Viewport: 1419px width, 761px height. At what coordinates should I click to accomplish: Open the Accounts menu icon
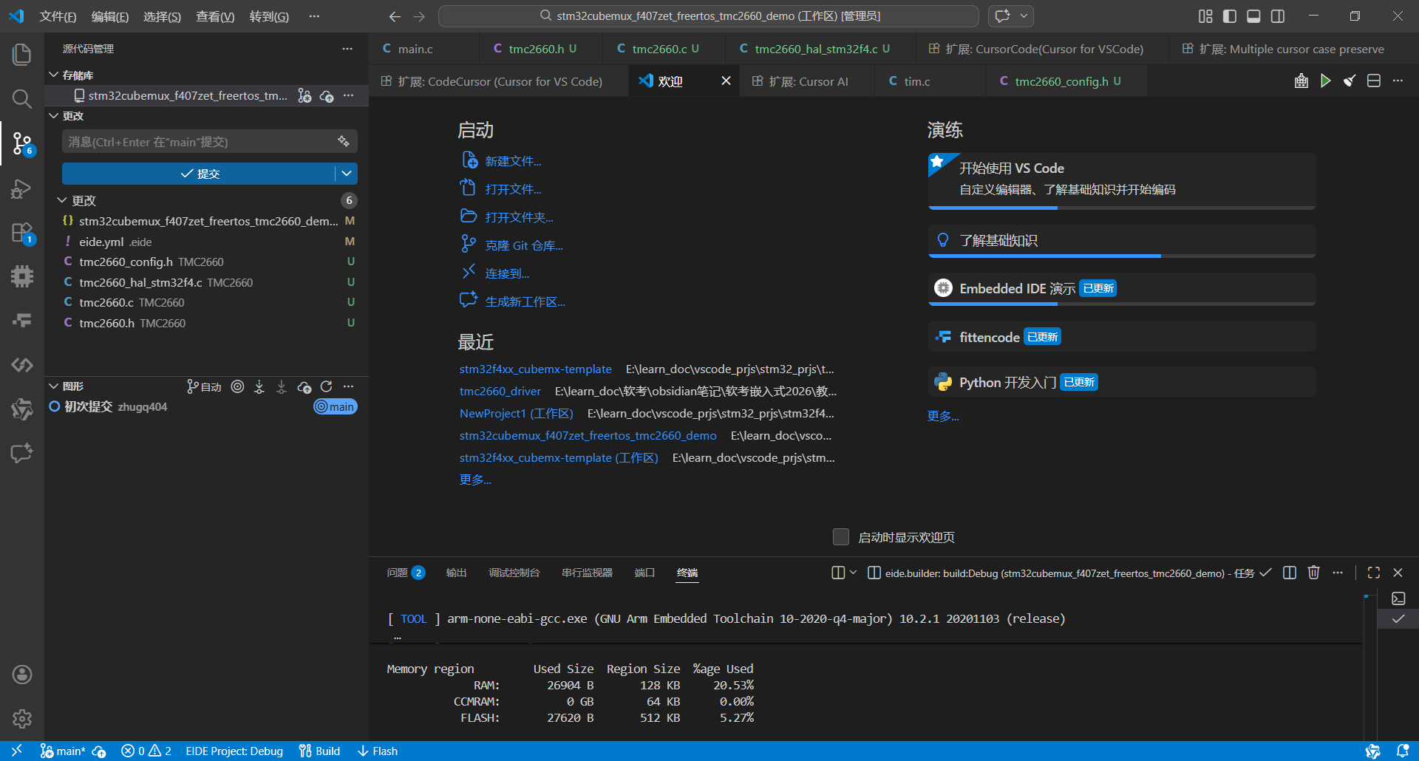22,674
